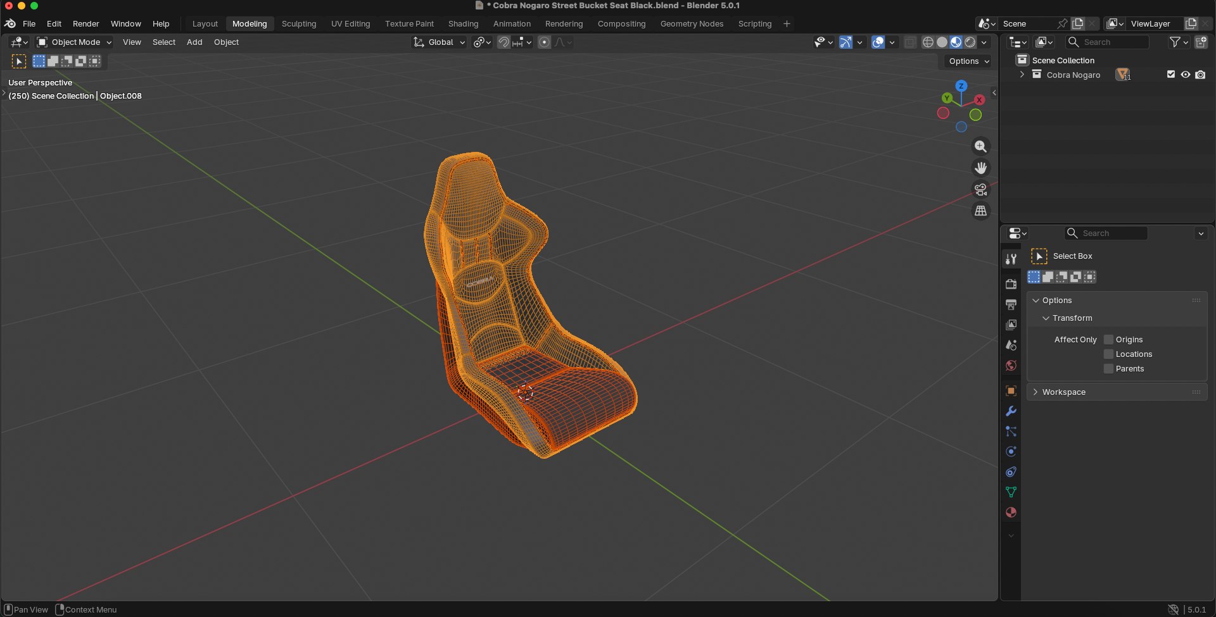The height and width of the screenshot is (617, 1216).
Task: Toggle show gizmos button in header
Action: 845,42
